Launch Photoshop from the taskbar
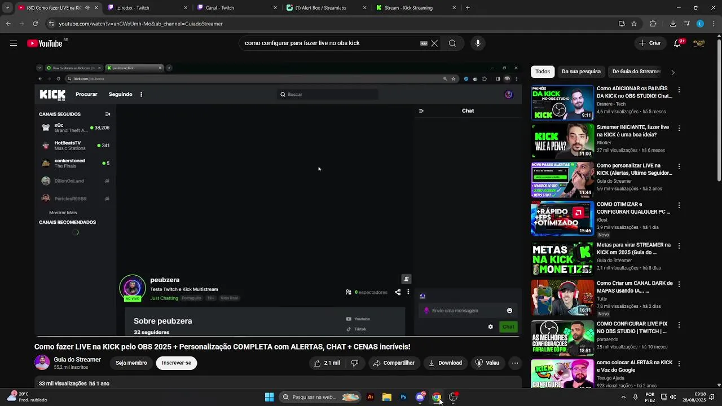This screenshot has width=722, height=406. 403,397
